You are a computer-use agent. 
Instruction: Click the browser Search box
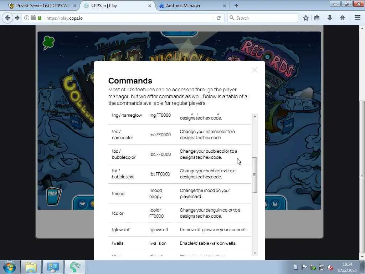263,18
